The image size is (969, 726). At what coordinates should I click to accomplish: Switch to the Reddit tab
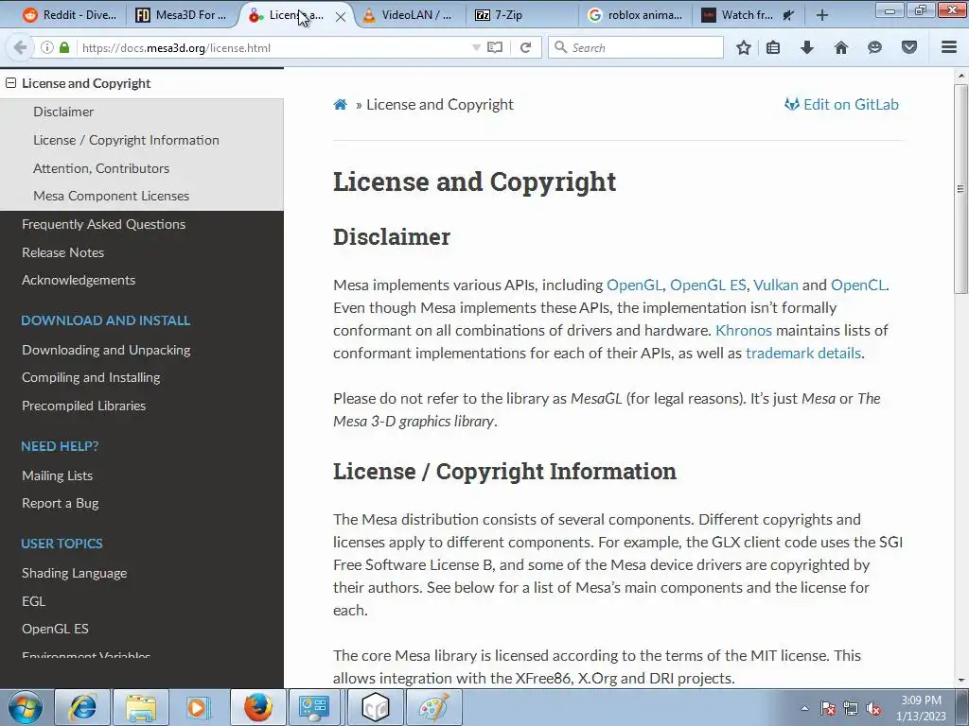69,15
